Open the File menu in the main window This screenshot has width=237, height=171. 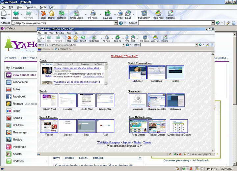[4, 7]
